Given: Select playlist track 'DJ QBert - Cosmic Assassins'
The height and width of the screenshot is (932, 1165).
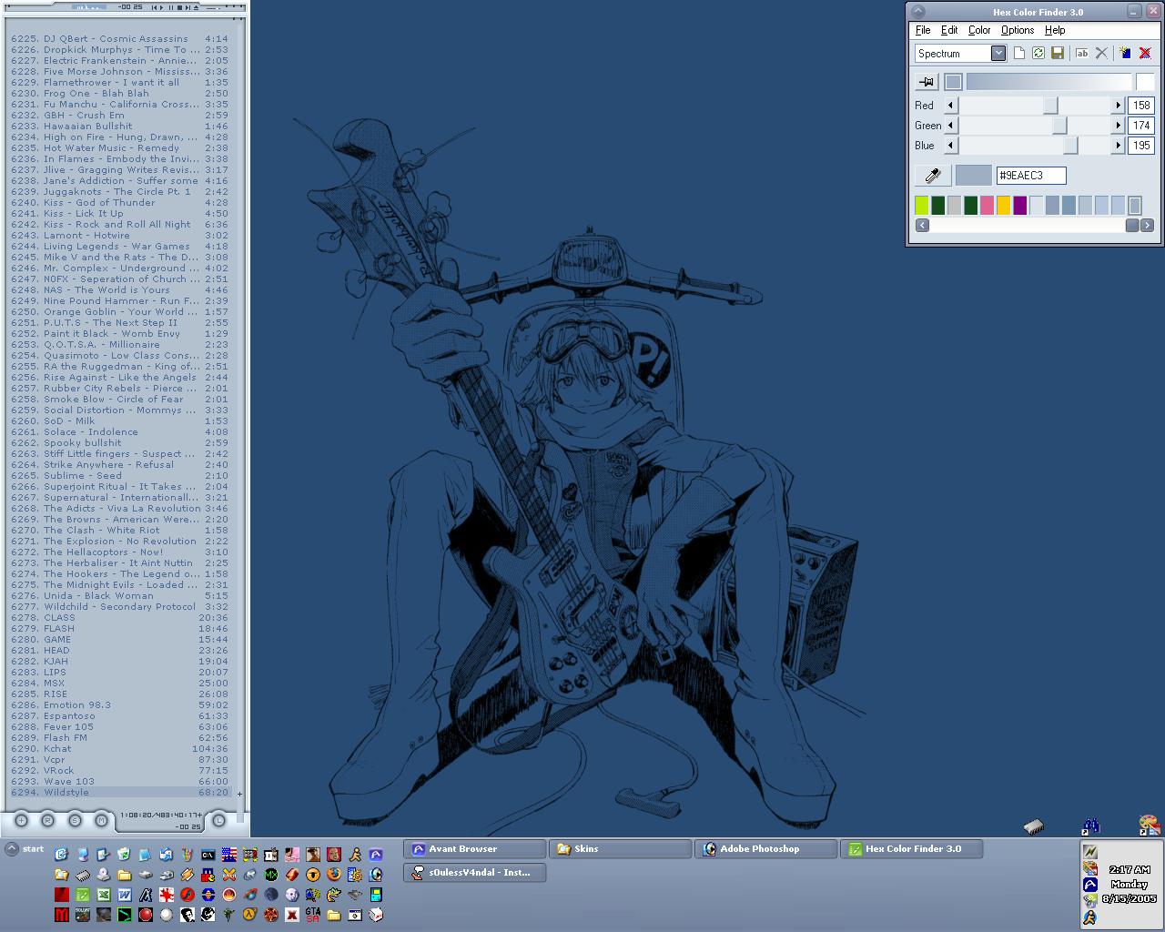Looking at the screenshot, I should click(x=119, y=38).
